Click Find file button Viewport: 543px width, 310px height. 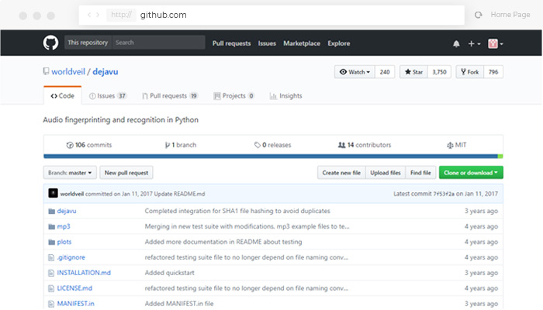coord(420,173)
